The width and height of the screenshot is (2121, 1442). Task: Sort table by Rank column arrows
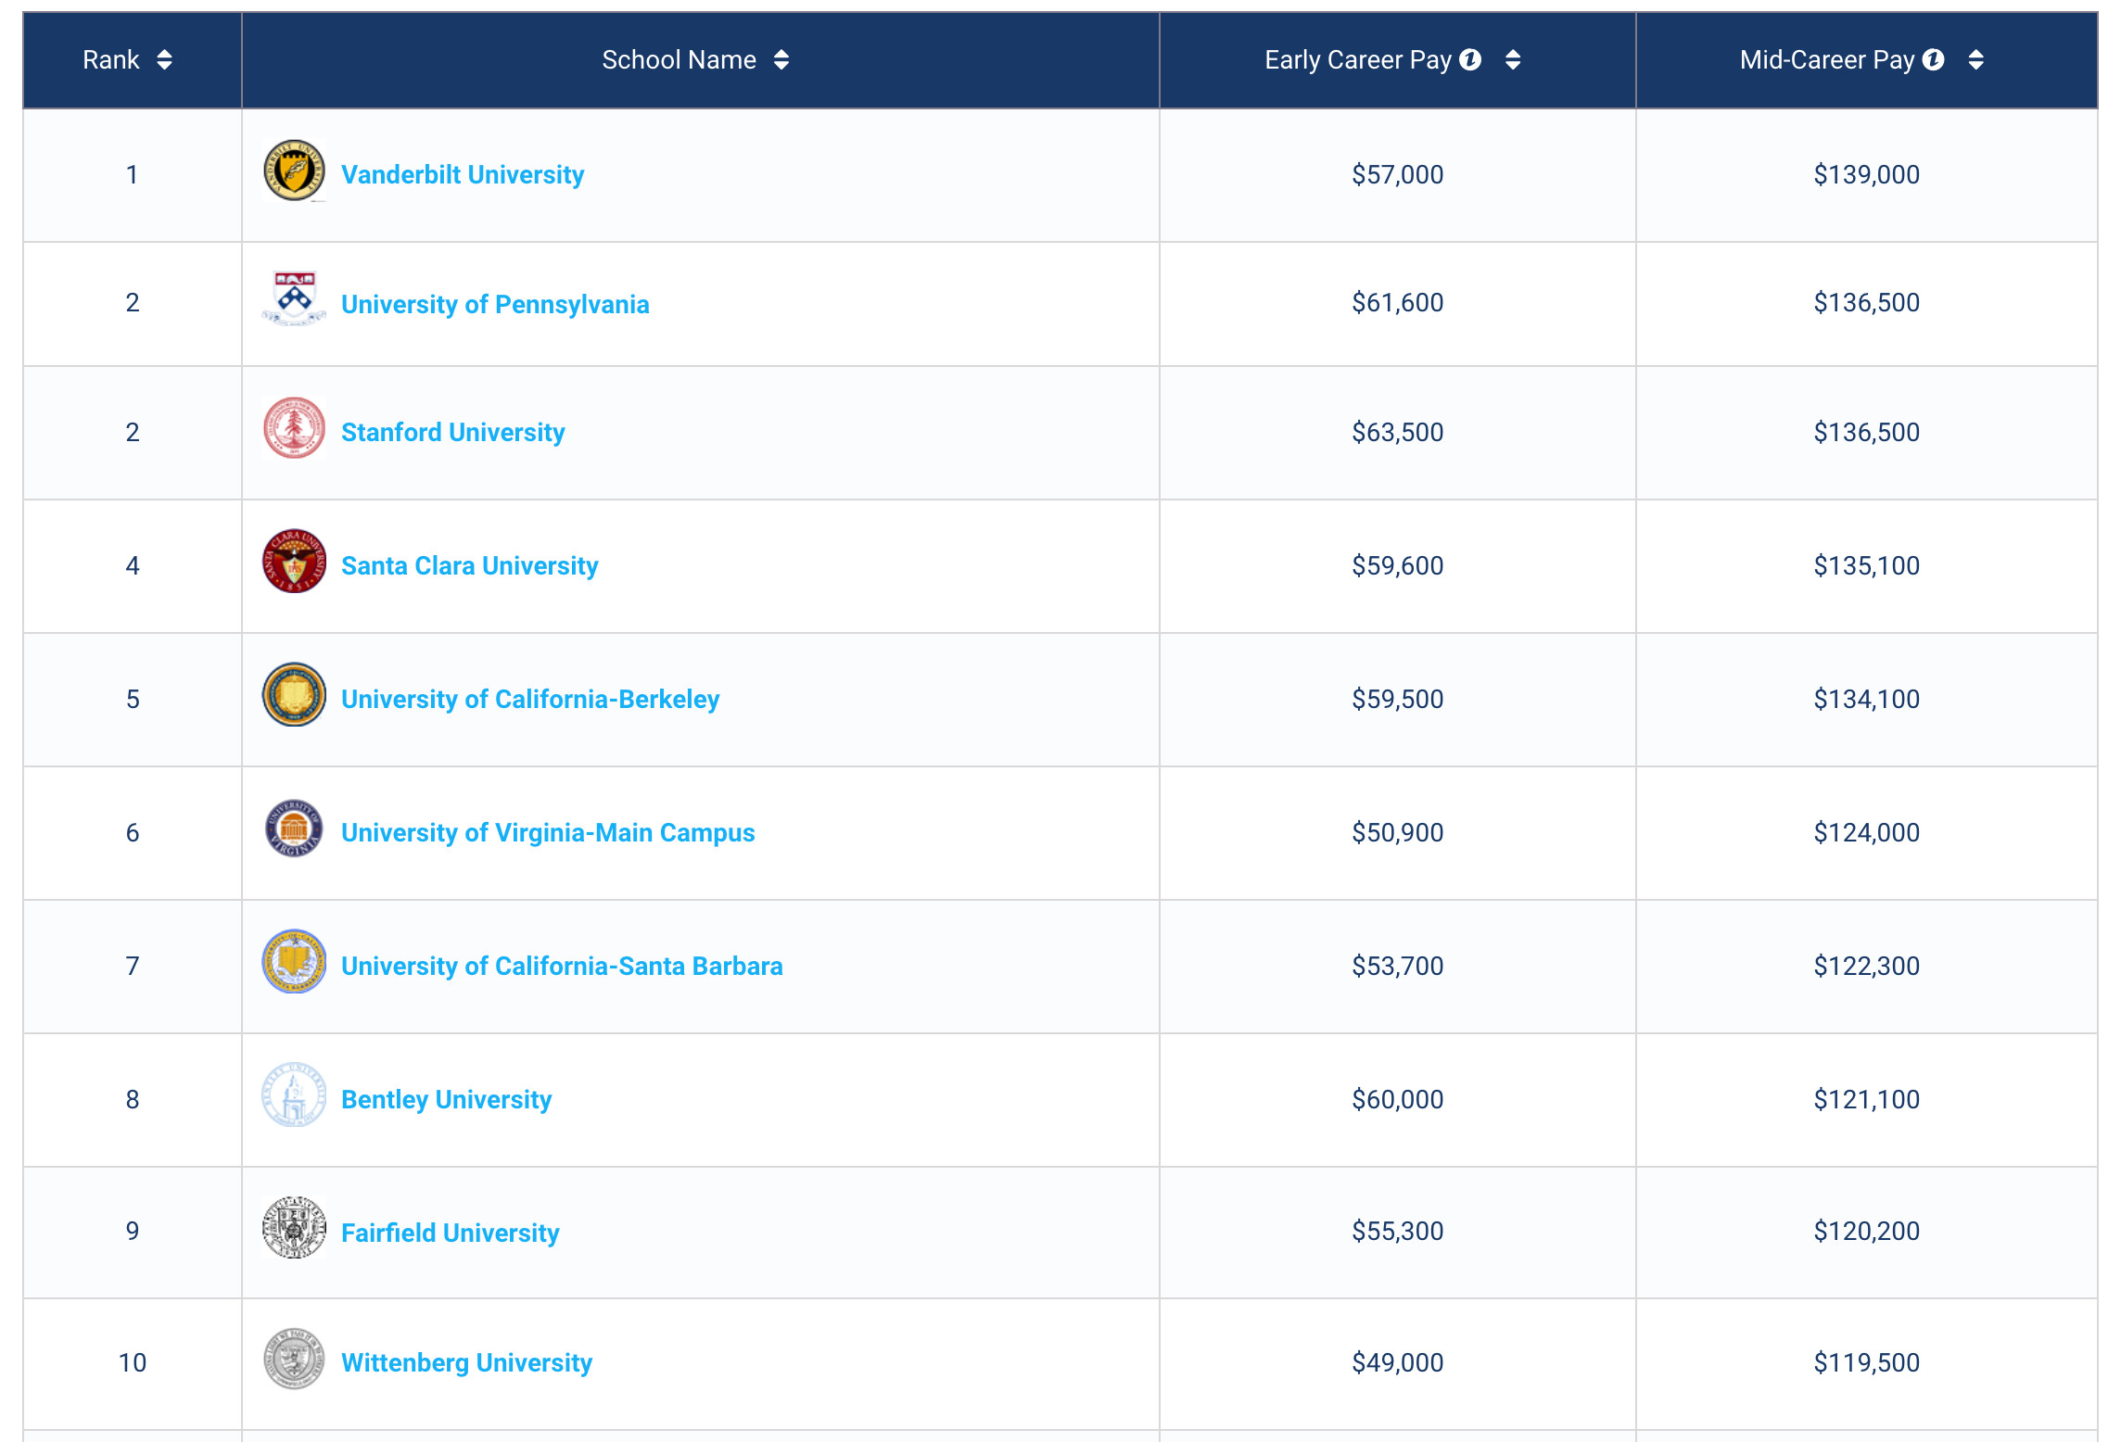[x=164, y=60]
